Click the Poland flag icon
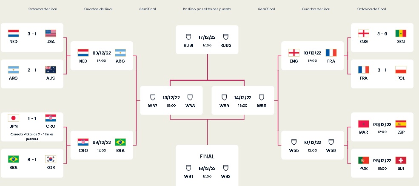The height and width of the screenshot is (186, 419). point(400,69)
